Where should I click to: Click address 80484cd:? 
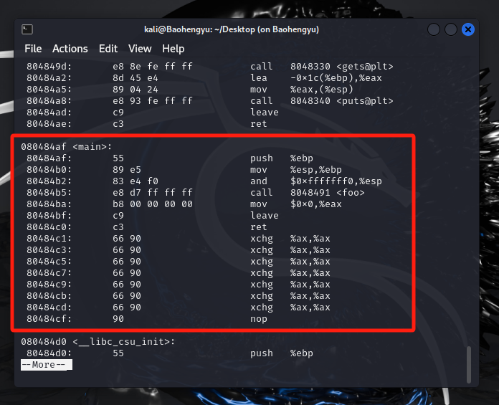49,308
